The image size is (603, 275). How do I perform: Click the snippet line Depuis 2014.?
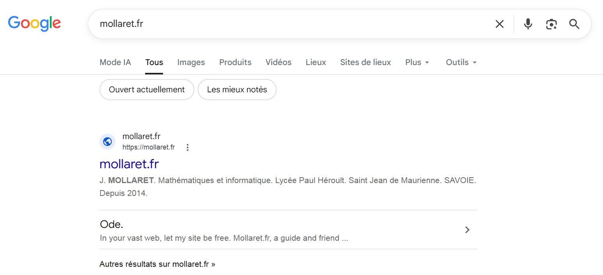124,193
